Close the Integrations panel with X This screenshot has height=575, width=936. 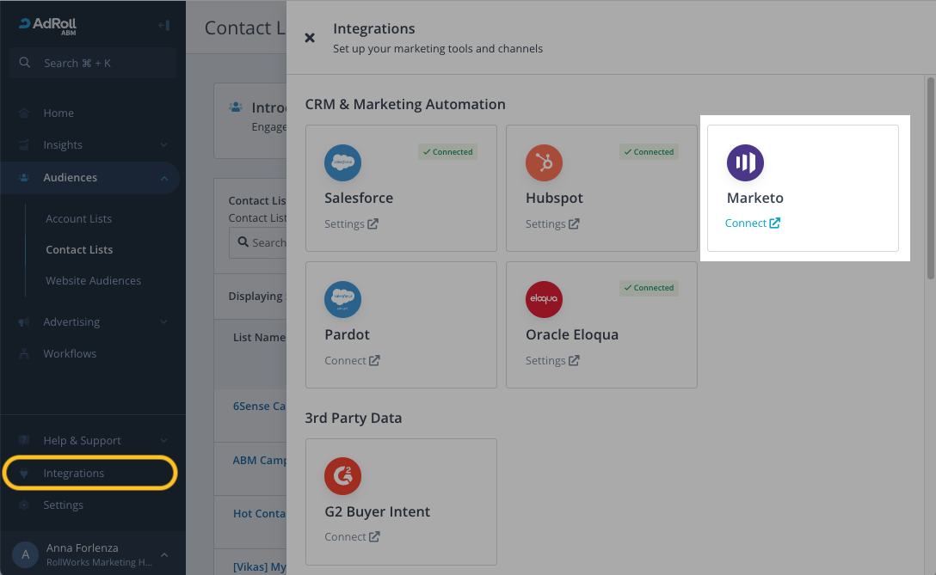[310, 38]
